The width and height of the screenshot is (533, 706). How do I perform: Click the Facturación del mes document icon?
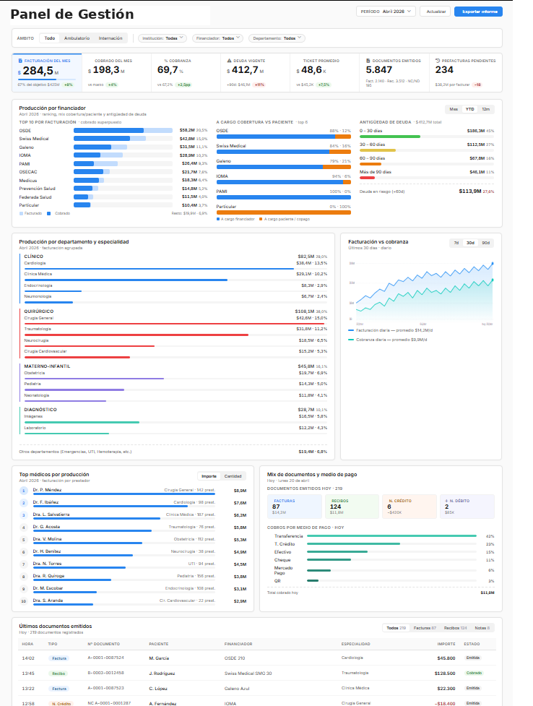click(19, 61)
